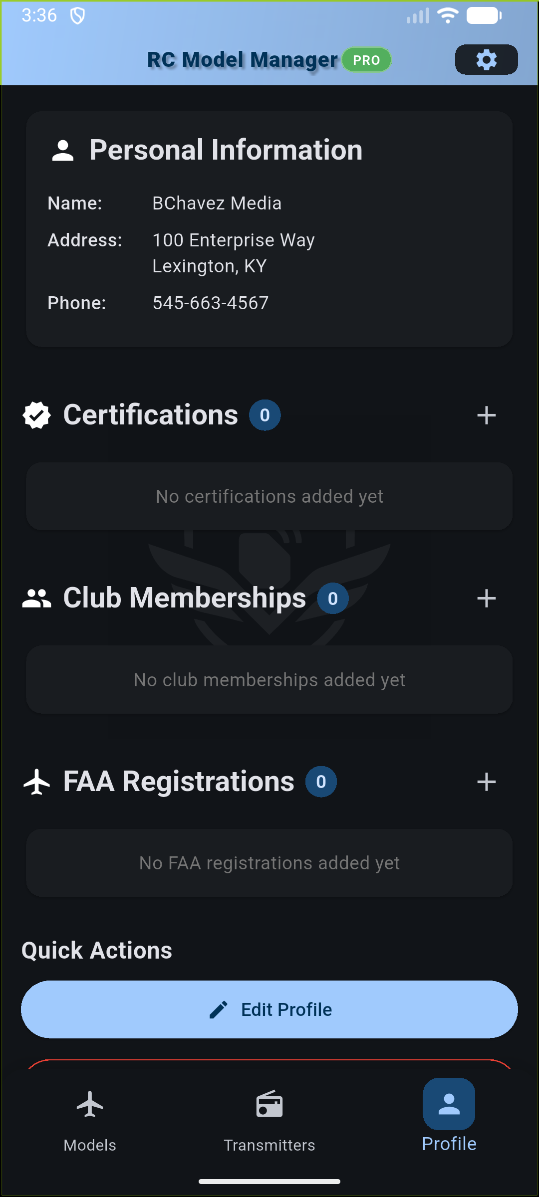This screenshot has width=539, height=1197.
Task: Add a club membership with plus icon
Action: coord(486,598)
